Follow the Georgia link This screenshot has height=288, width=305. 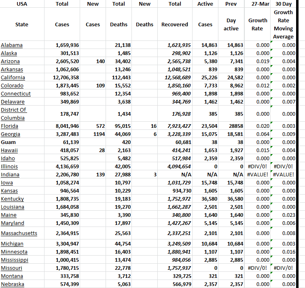[11, 134]
